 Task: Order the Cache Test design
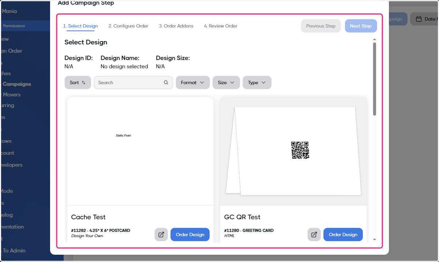190,235
